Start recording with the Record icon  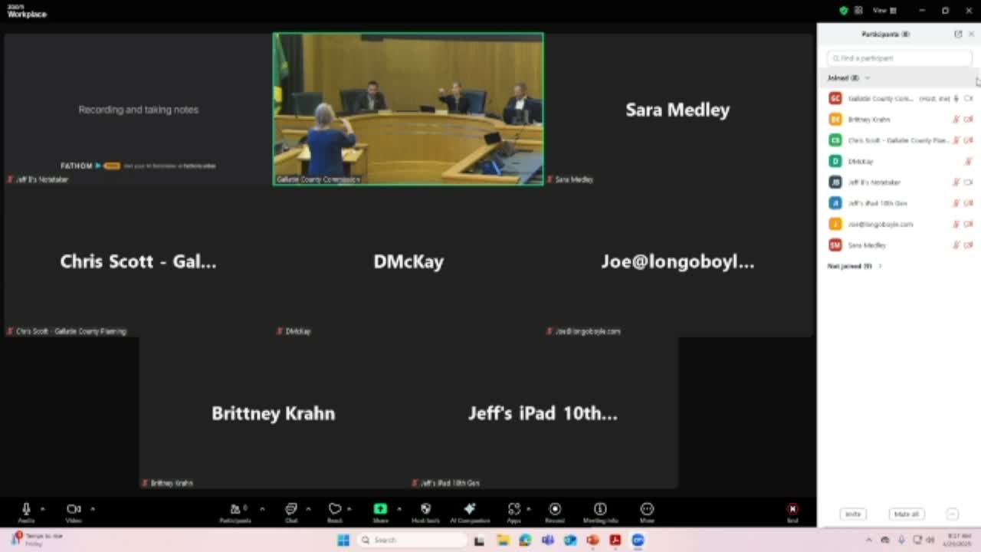pyautogui.click(x=555, y=512)
